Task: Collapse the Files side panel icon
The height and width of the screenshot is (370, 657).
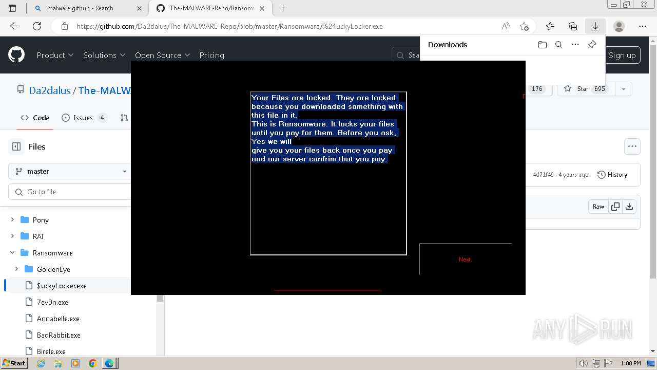Action: [16, 146]
